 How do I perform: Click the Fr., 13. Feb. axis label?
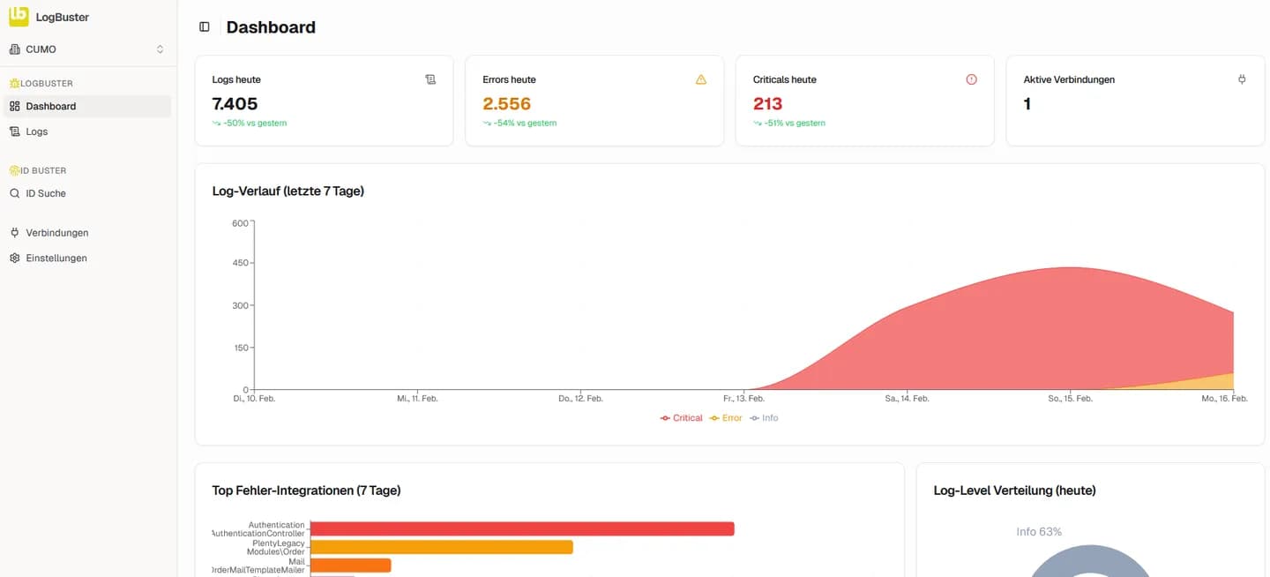click(744, 399)
